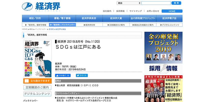Select the 書籍／電子書籍 main menu
Screen dimensions: 204x102
point(62,18)
